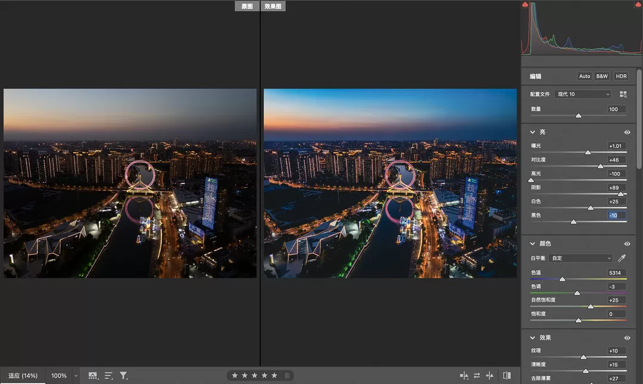Toggle the 效果 (Effects) panel eye icon
The height and width of the screenshot is (384, 643).
627,338
